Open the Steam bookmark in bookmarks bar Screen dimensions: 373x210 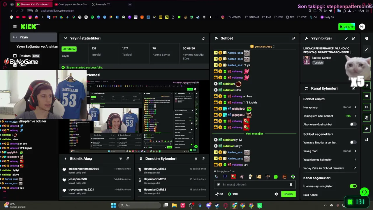[x=198, y=17]
